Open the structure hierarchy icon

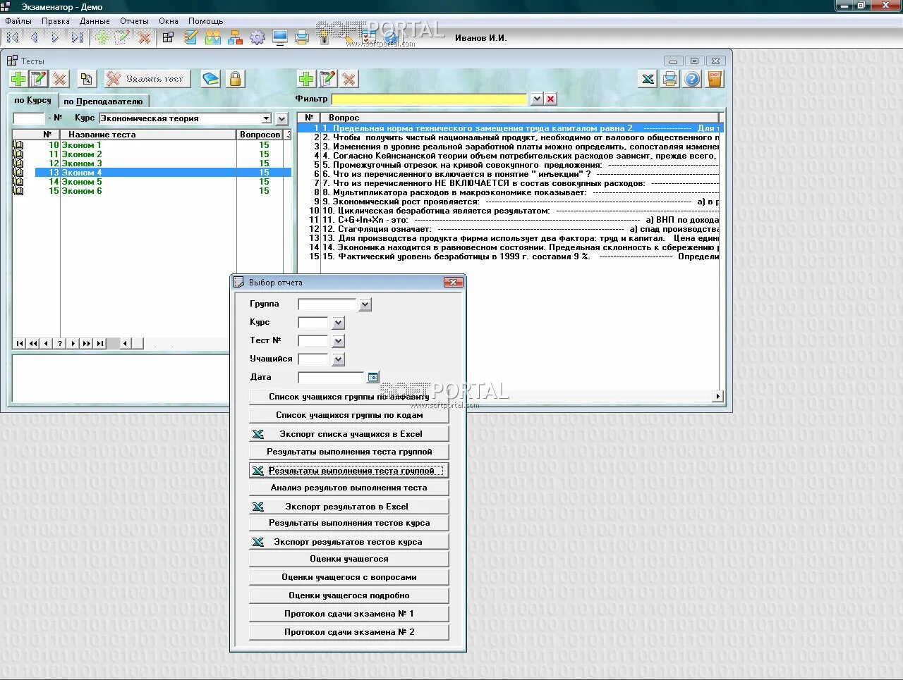coord(235,37)
